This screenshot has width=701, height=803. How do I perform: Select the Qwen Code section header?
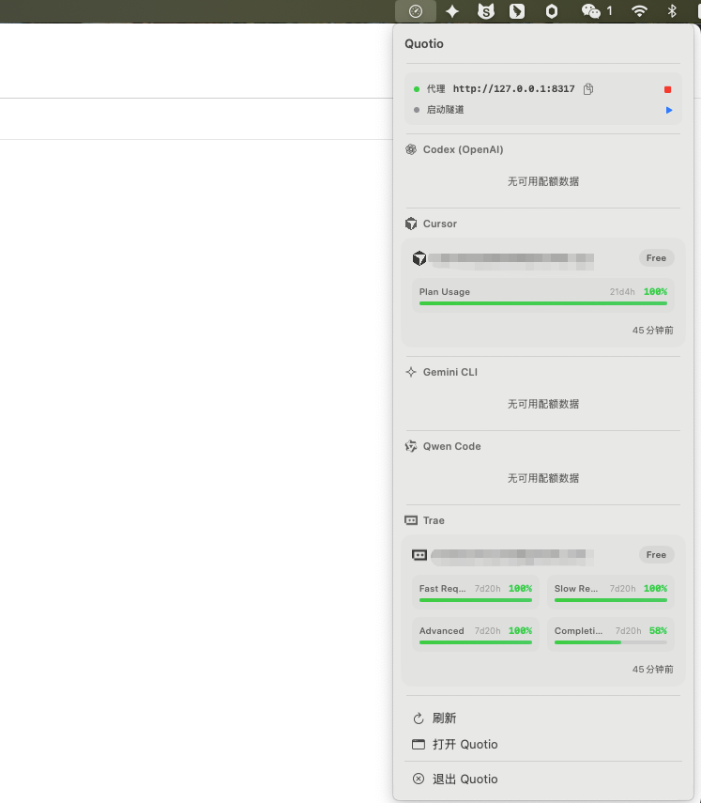pos(451,446)
